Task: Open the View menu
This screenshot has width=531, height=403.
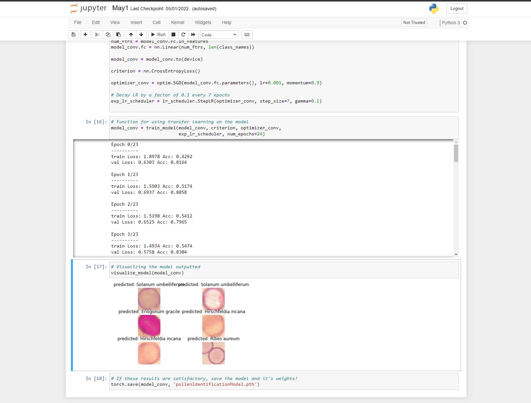Action: (115, 22)
